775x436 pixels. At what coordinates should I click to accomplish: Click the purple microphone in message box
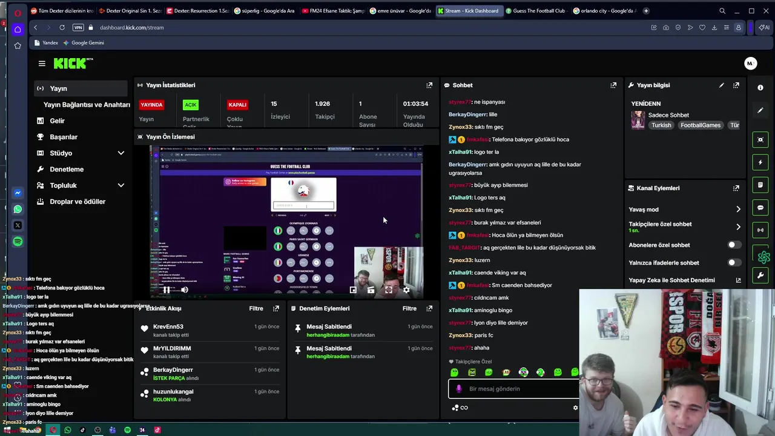click(x=459, y=389)
